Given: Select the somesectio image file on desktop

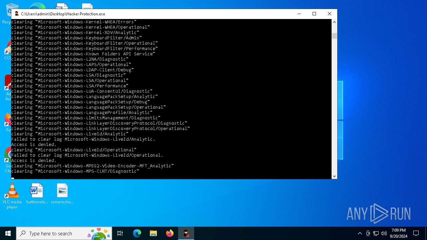Looking at the screenshot, I should tap(62, 194).
